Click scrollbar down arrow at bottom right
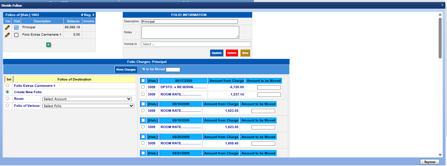 (440, 155)
